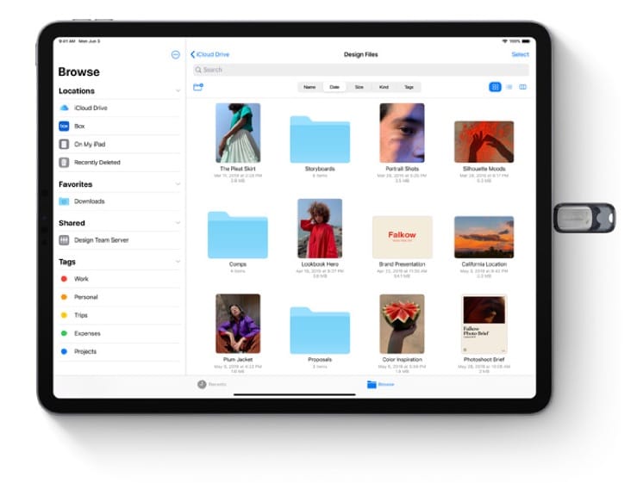Open the Recents tab
This screenshot has width=637, height=483.
(212, 384)
